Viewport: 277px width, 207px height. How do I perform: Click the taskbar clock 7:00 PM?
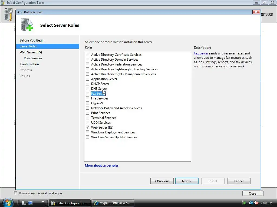pos(266,203)
